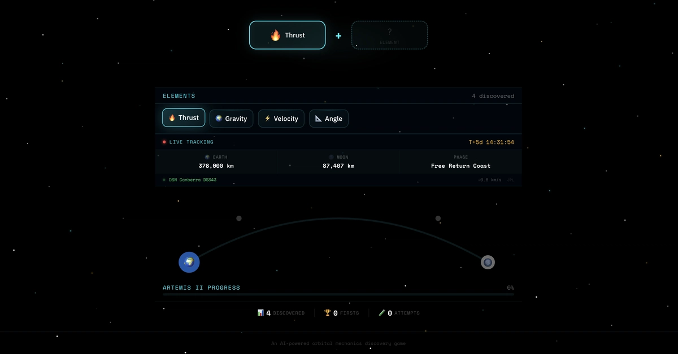
Task: Click the triangle ruler icon on Angle chip
Action: [x=318, y=119]
